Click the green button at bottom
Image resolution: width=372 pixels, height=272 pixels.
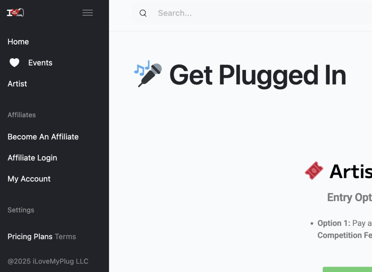(x=347, y=269)
